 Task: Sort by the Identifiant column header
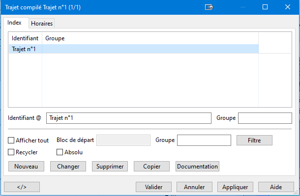(25, 38)
